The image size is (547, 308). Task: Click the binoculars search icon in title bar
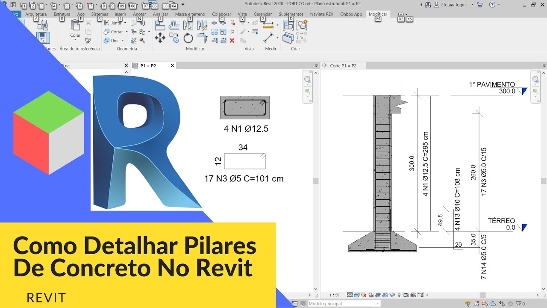(429, 5)
